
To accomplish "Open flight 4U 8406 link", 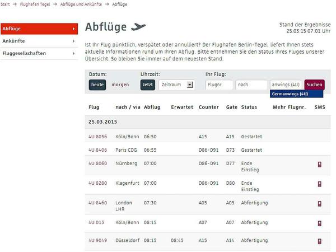I will point(97,150).
